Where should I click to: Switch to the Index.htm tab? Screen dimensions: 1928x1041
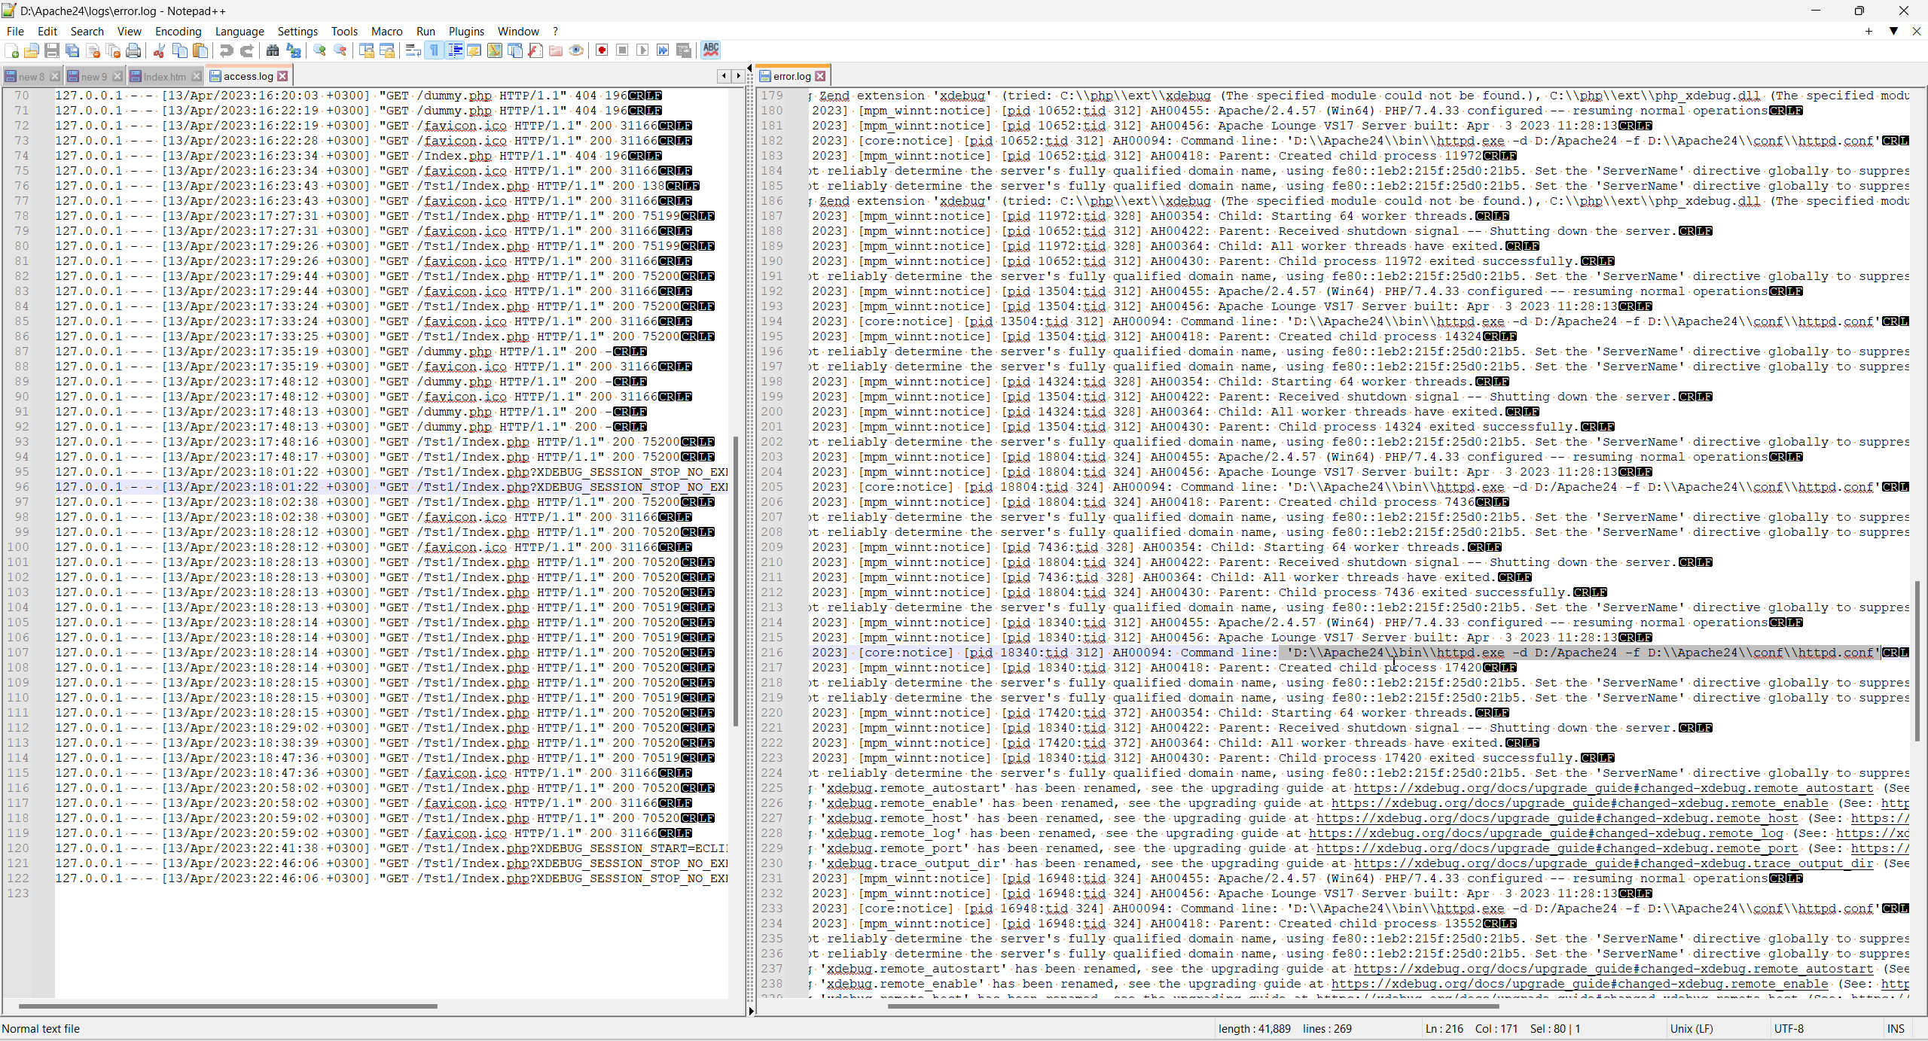pyautogui.click(x=163, y=76)
